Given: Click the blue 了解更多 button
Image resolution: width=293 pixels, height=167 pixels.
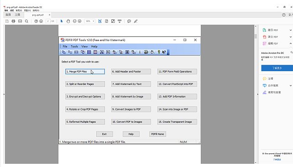Looking at the screenshot, I should [277, 68].
